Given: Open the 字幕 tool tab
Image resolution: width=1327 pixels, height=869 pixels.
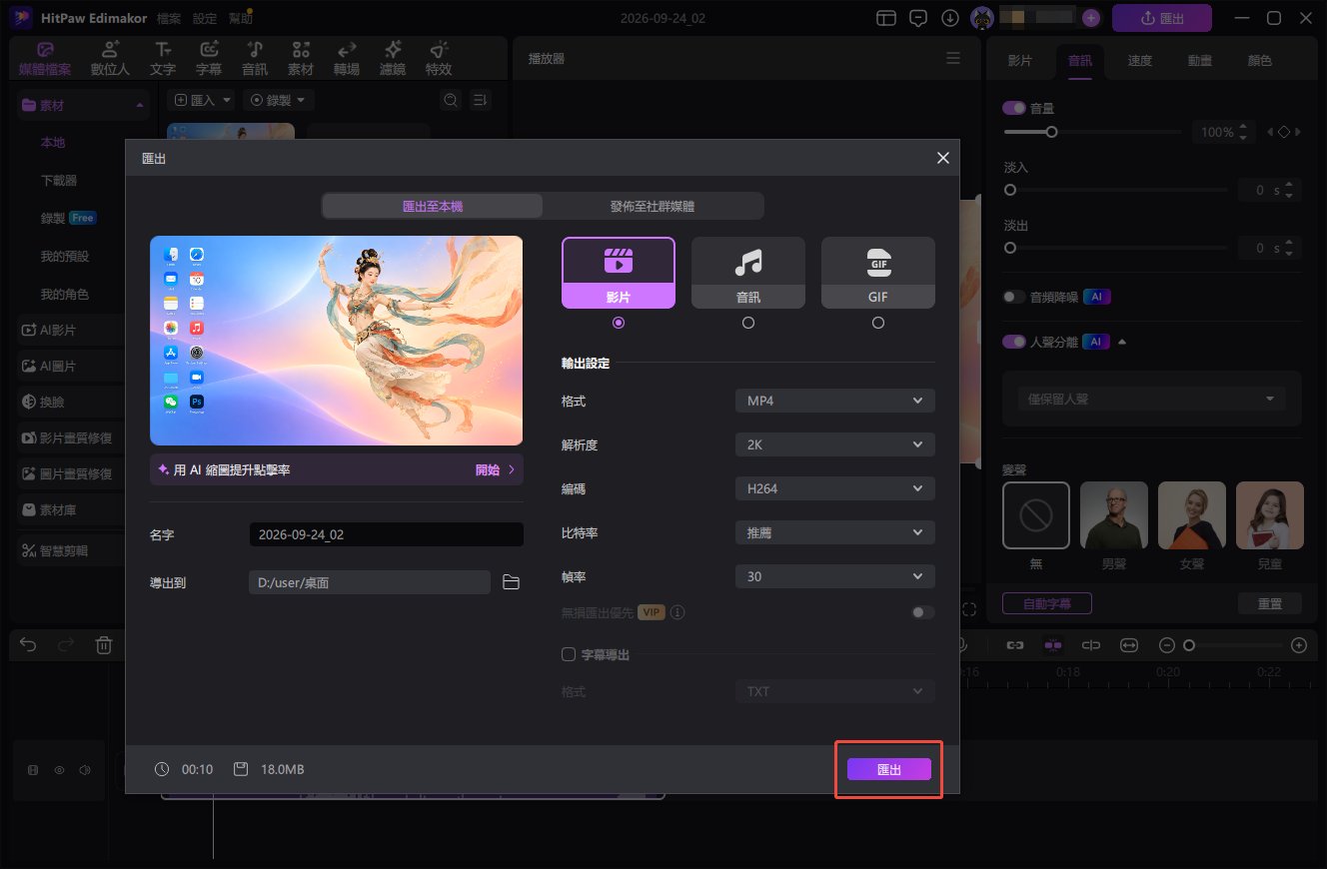Looking at the screenshot, I should pyautogui.click(x=209, y=59).
